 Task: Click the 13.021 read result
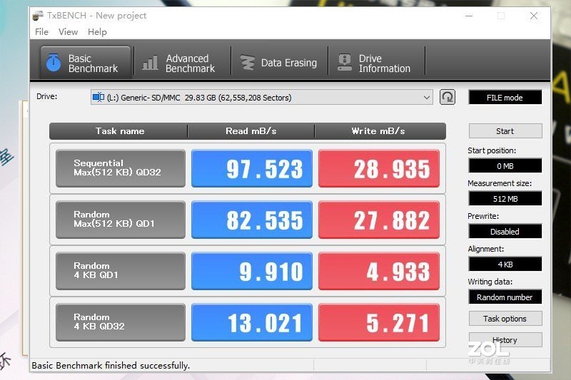coord(252,322)
